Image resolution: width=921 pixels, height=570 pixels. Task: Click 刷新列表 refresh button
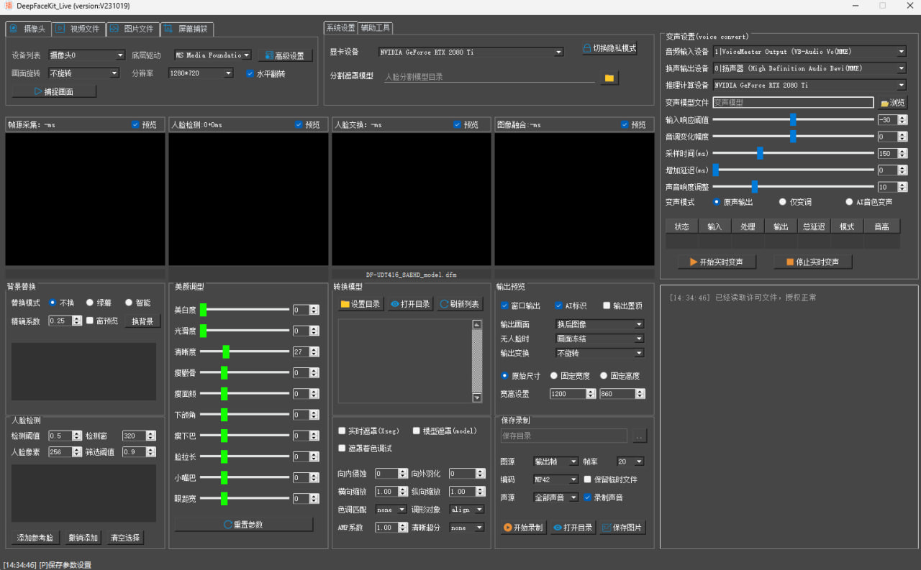click(x=459, y=304)
